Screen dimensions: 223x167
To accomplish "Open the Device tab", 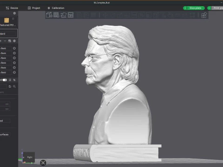I will [x=12, y=8].
